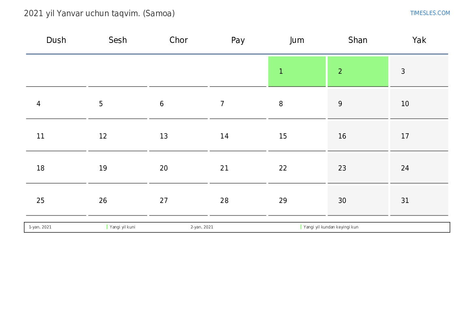Screen dimensions: 474x335
Task: Click the Sesh weekday header
Action: click(118, 40)
